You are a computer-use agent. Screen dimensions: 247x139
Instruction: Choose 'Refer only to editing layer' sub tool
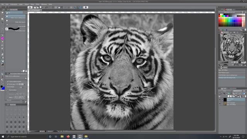click(15, 17)
